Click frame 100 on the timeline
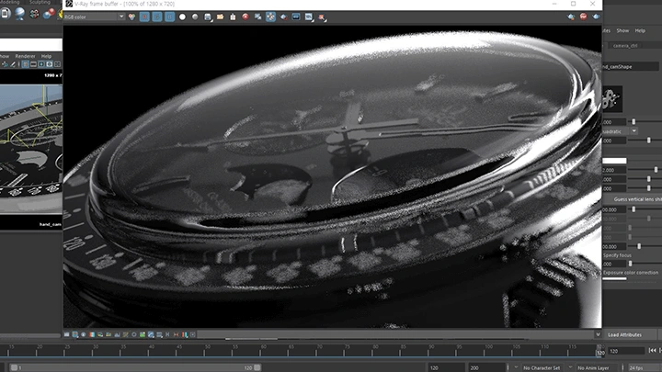 [x=488, y=351]
